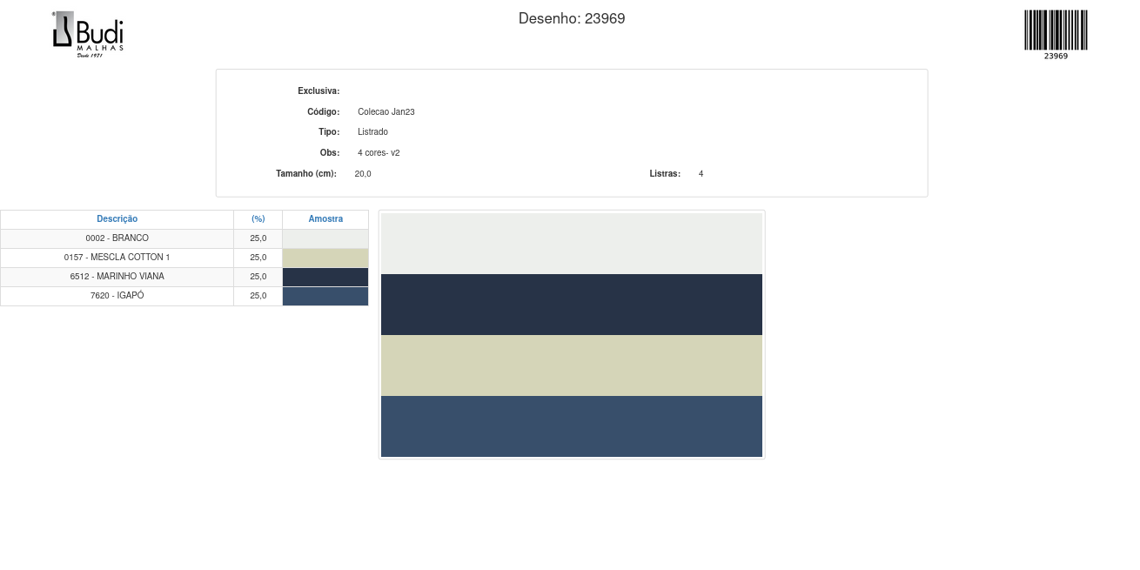Click the white stripe in preview
This screenshot has height=570, width=1140.
click(572, 244)
